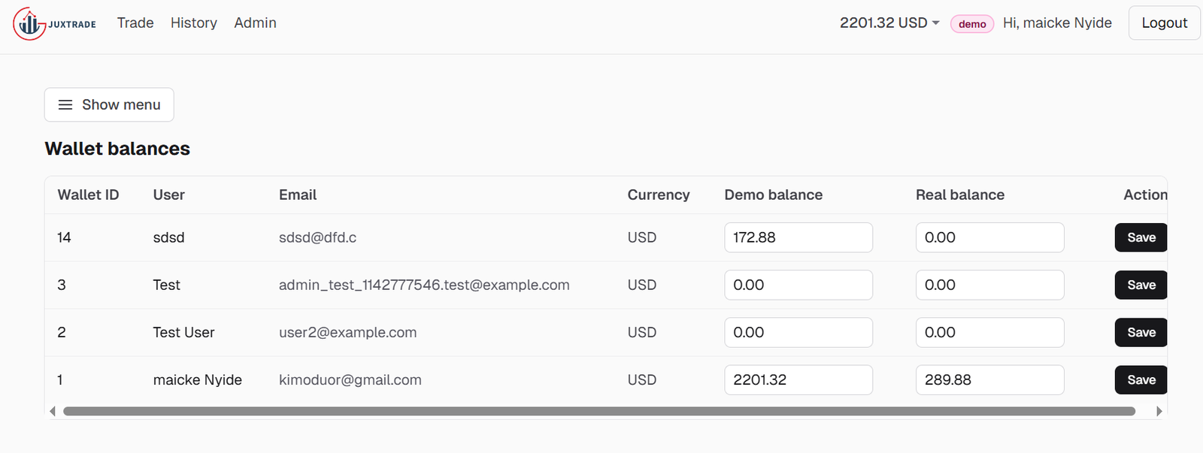Open the Show menu hamburger button

[109, 104]
